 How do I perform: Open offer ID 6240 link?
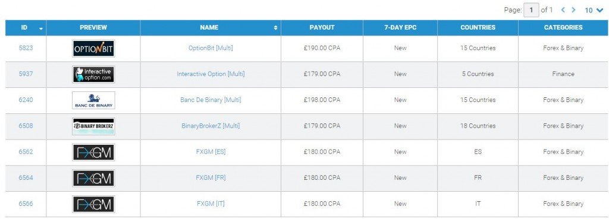tap(26, 100)
